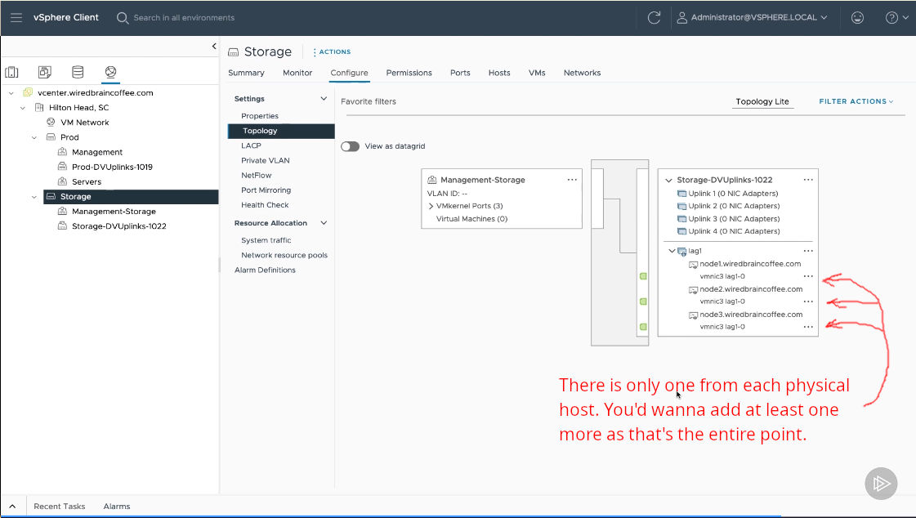Open the LACP settings page
The image size is (916, 518).
[x=251, y=145]
